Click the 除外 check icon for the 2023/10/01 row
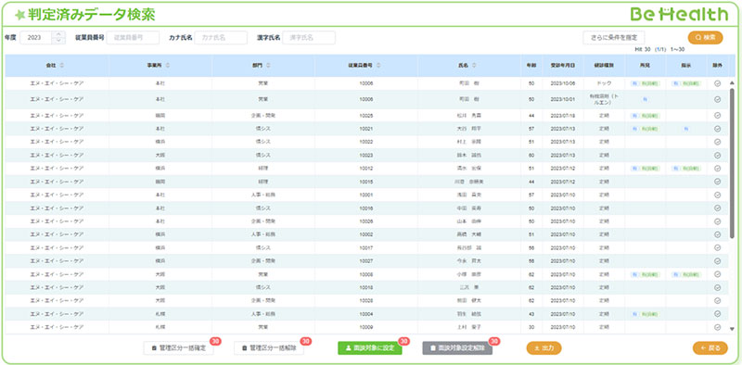Image resolution: width=742 pixels, height=365 pixels. [717, 99]
